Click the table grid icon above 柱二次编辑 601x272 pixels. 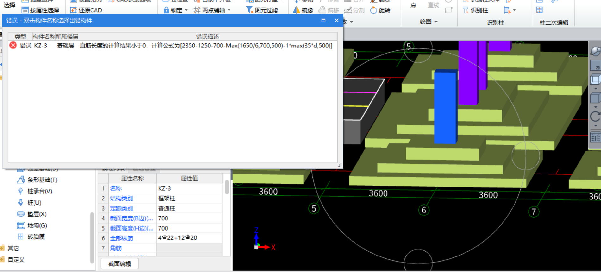coord(540,10)
